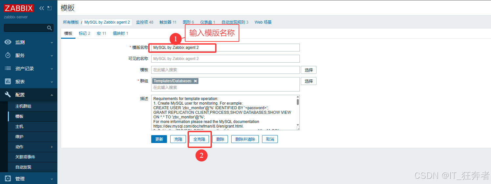Expand the 管理 menu

51,179
